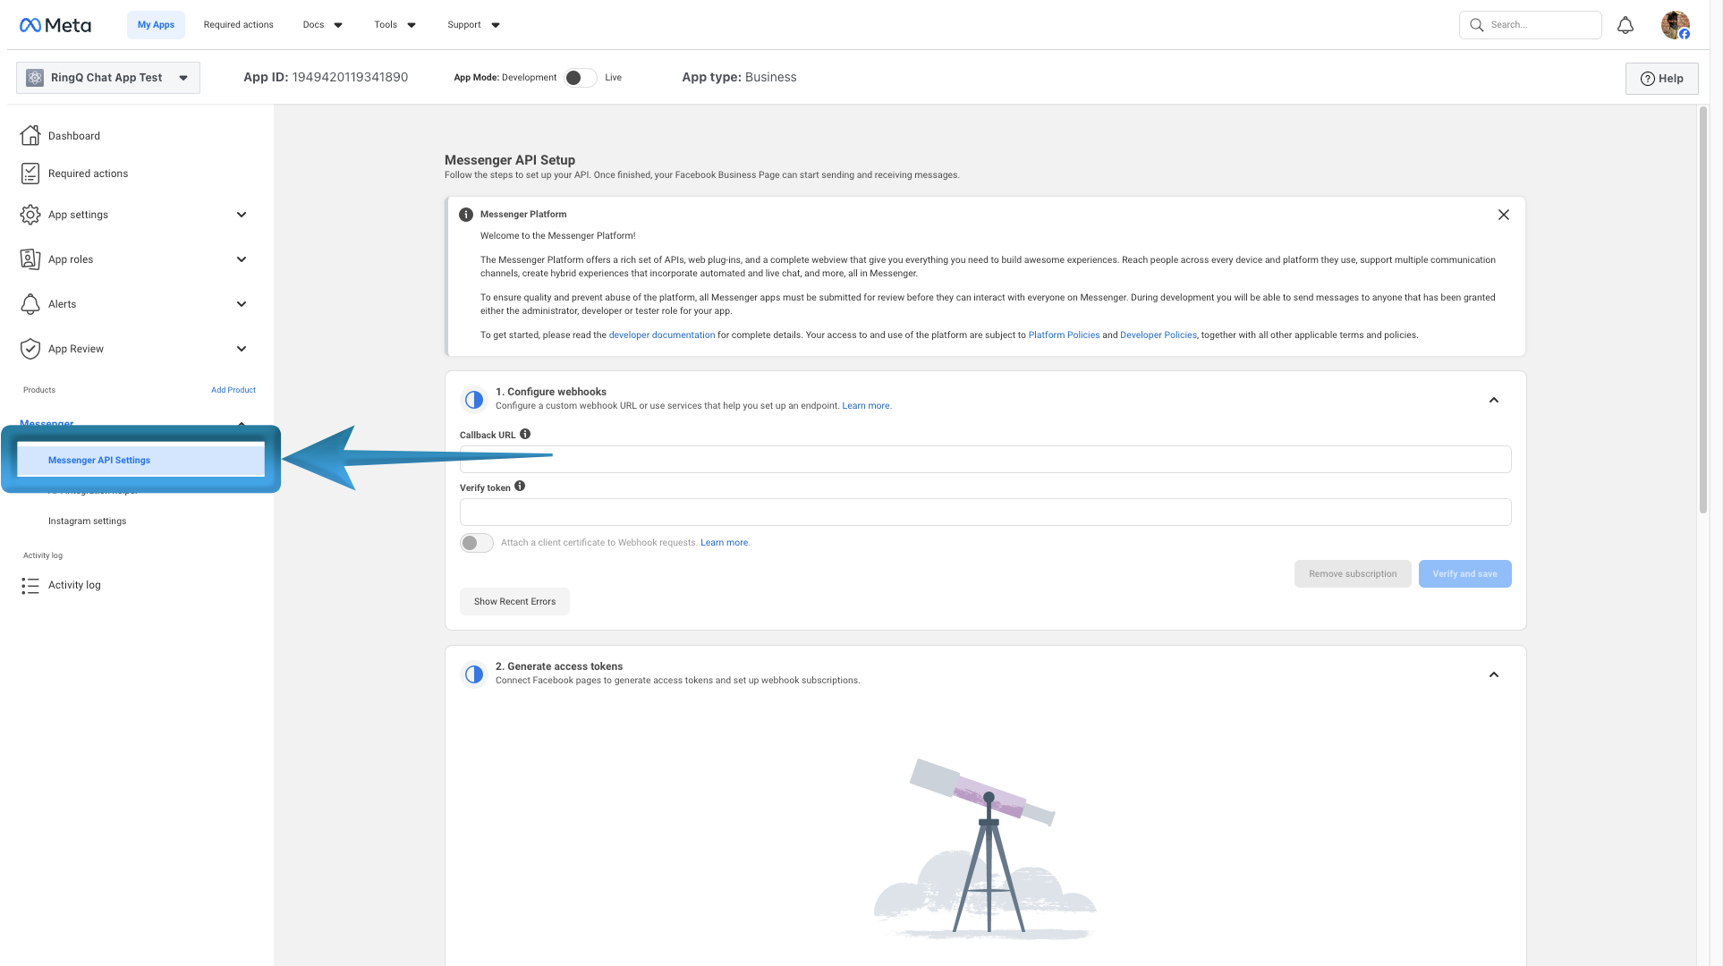Click inside the Callback URL field
Viewport: 1723px width, 966px height.
[984, 459]
